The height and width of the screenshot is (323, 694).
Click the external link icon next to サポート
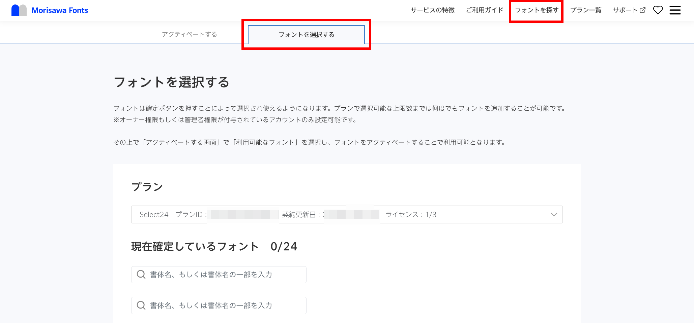click(643, 10)
